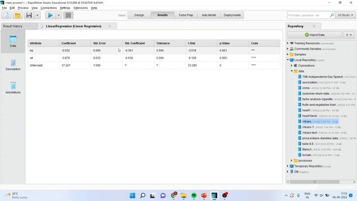Show the Data view of the model

click(13, 41)
